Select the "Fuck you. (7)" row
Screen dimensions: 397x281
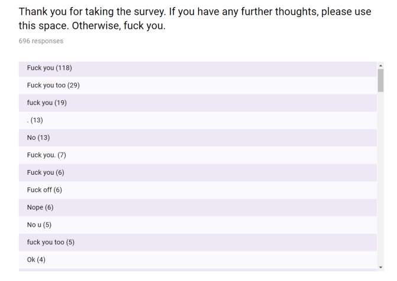pos(46,155)
